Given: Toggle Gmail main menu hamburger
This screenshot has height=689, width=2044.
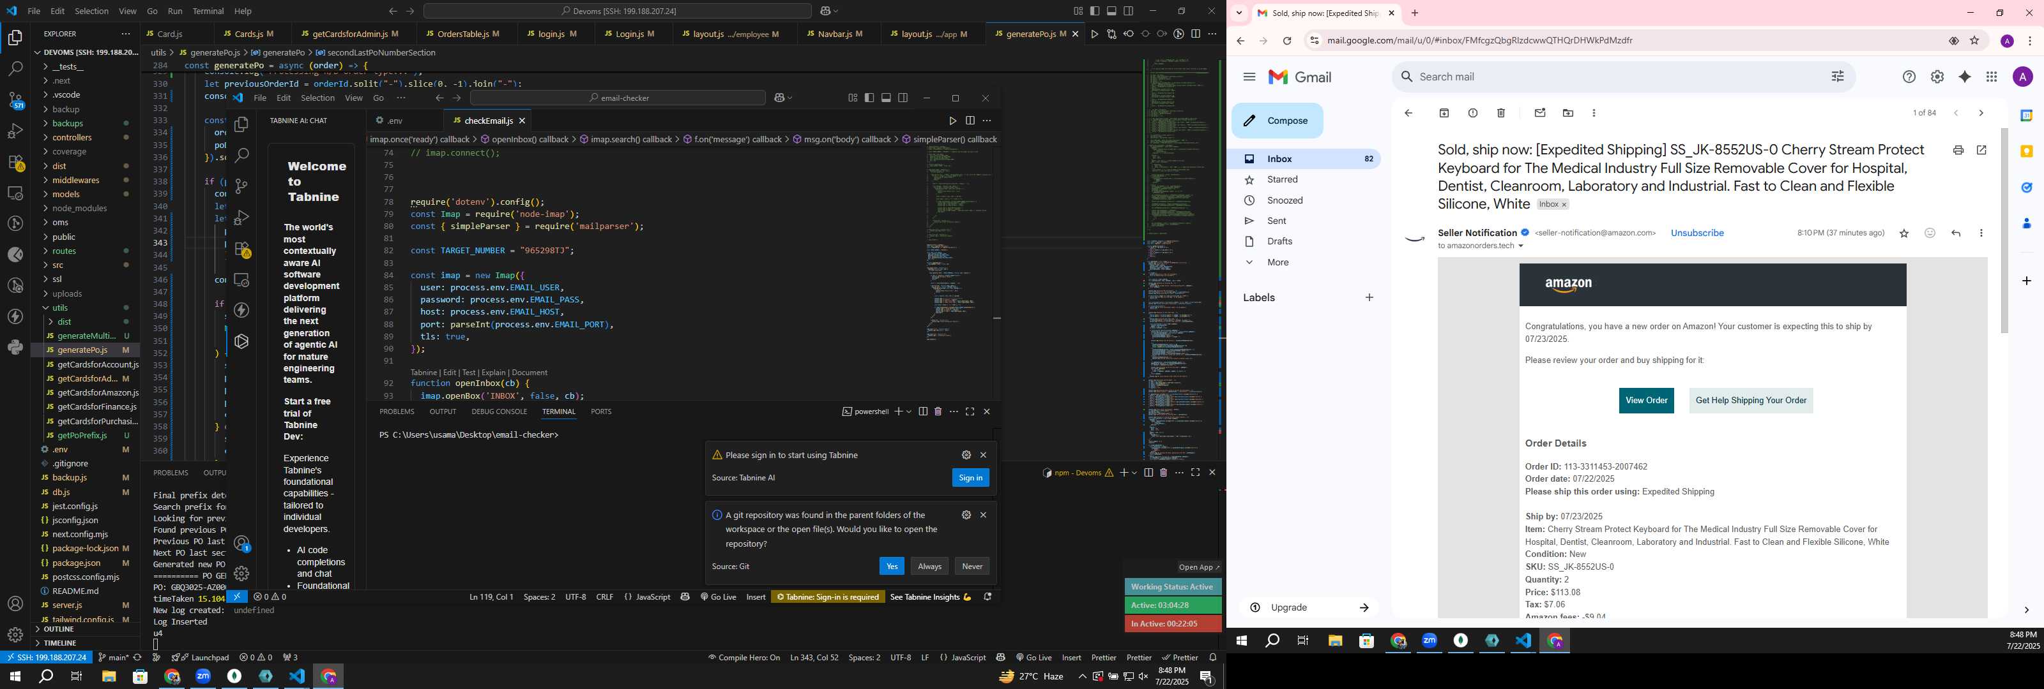Looking at the screenshot, I should (1250, 77).
